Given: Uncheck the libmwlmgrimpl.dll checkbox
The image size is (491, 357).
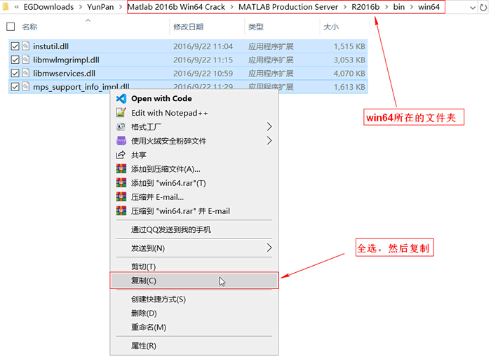Looking at the screenshot, I should pyautogui.click(x=15, y=60).
